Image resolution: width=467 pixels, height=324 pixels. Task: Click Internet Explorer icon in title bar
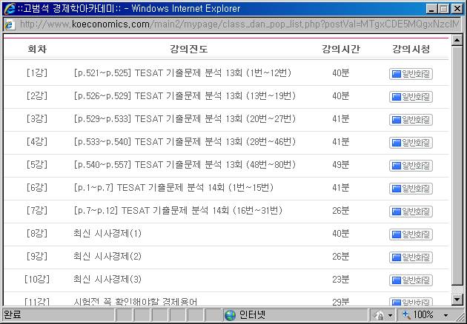tap(10, 9)
